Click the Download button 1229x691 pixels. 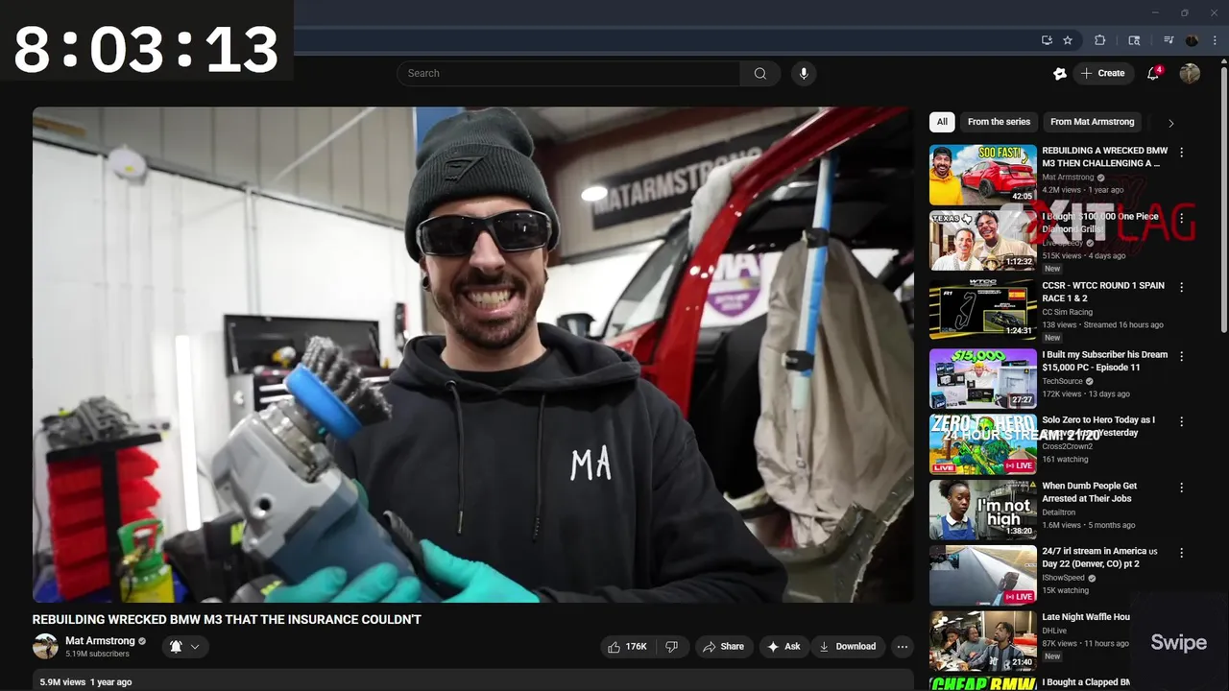pos(848,647)
